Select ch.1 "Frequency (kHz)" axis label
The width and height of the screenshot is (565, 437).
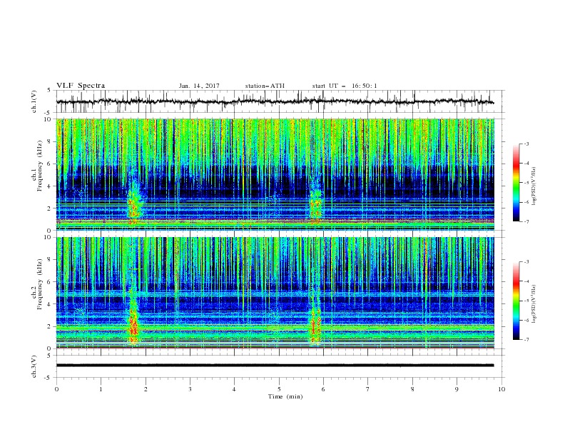tap(40, 166)
